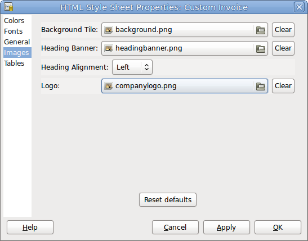
Task: Select the General section
Action: [17, 42]
